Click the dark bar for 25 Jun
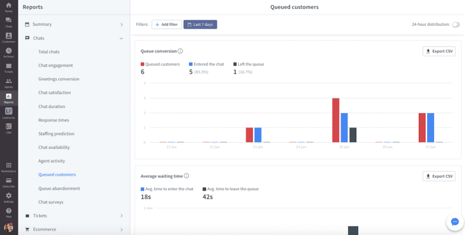This screenshot has height=235, width=465. (353, 135)
